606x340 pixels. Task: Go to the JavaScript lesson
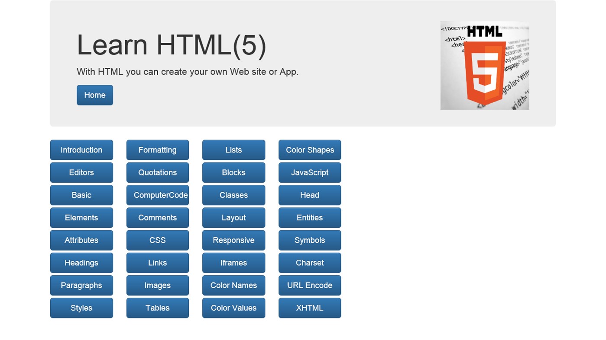[x=310, y=172]
